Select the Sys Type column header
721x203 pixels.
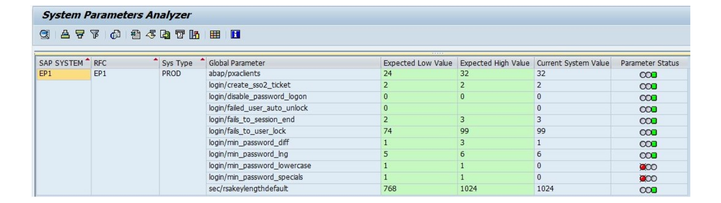tap(183, 63)
